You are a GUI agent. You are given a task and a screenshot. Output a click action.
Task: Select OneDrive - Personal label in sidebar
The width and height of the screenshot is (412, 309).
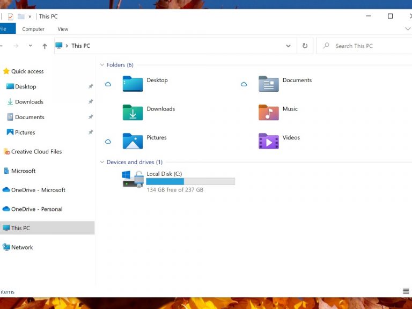pos(37,209)
